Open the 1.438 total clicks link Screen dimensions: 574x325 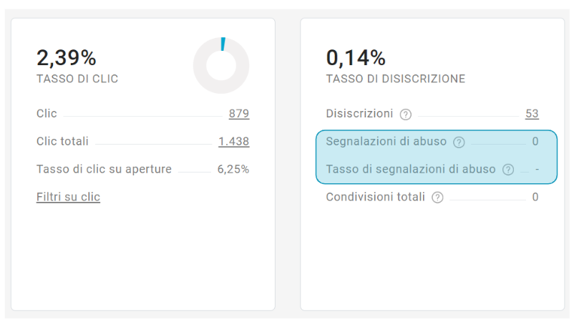pyautogui.click(x=234, y=142)
